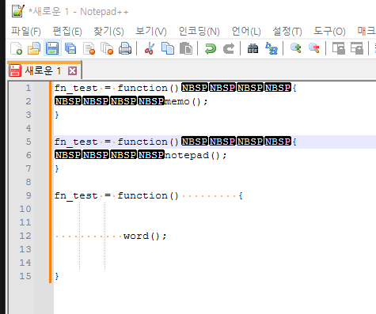
Task: Save the document with the floppy disk icon
Action: coord(52,48)
